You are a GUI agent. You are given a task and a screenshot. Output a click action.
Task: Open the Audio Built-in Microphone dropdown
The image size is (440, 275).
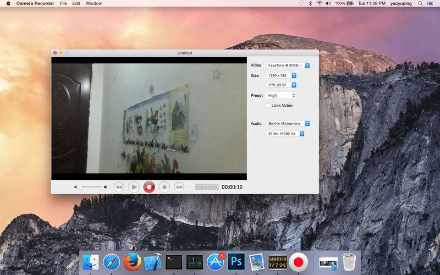[288, 123]
